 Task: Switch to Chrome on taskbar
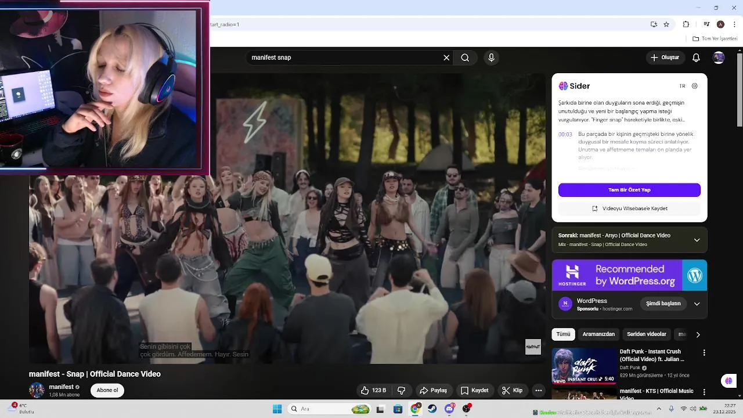pyautogui.click(x=415, y=409)
